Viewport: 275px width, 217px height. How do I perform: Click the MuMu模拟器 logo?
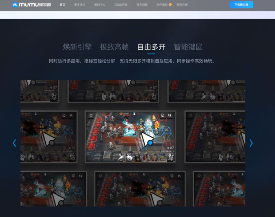click(32, 5)
